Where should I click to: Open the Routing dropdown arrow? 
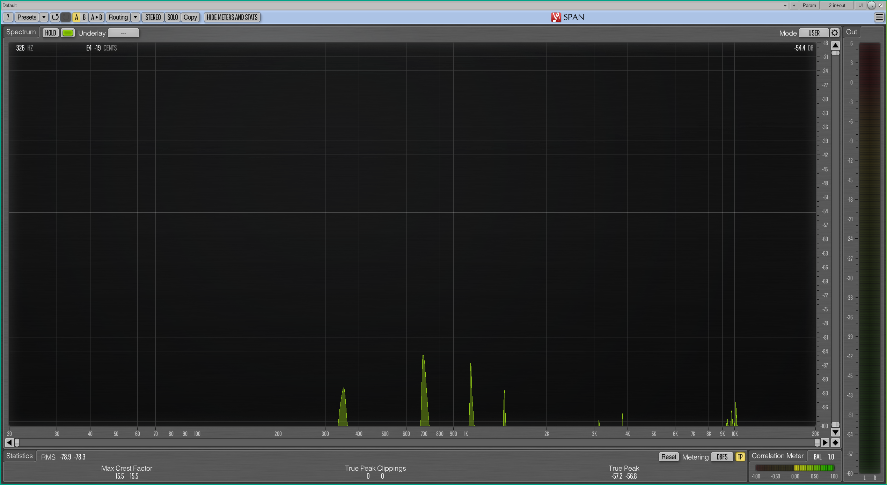click(135, 17)
